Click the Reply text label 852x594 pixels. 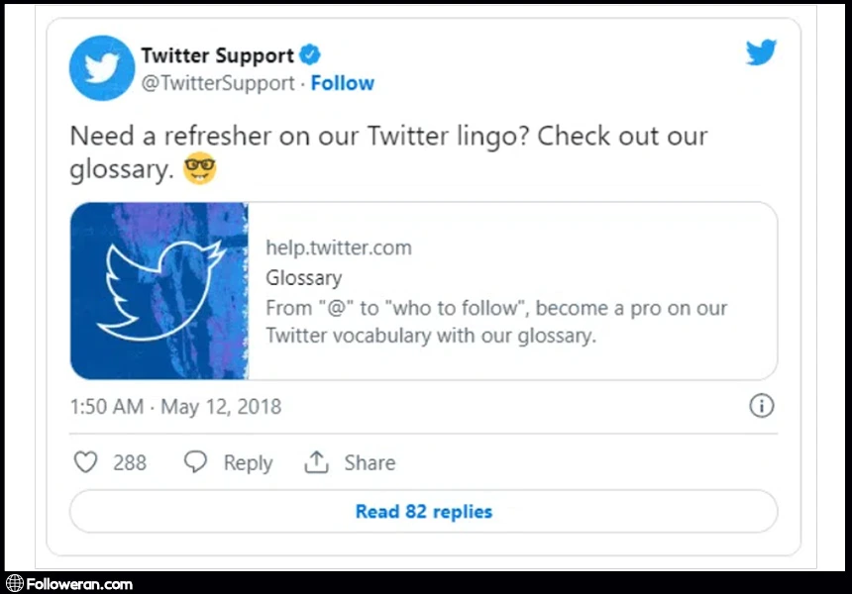click(248, 463)
